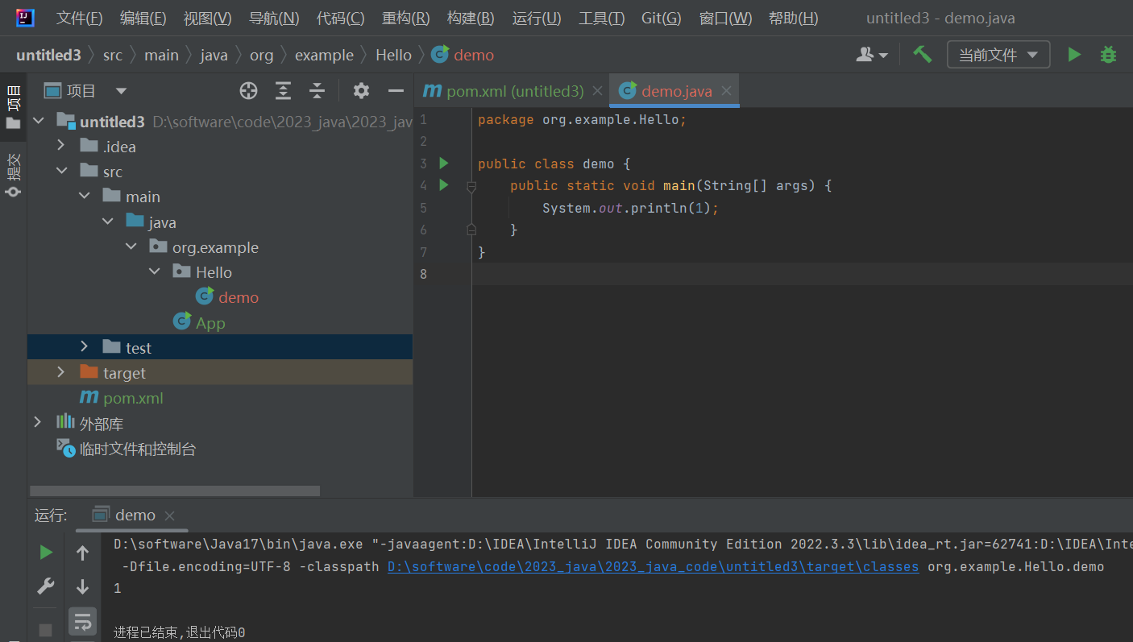The width and height of the screenshot is (1133, 642).
Task: Collapse the untitled3 root node
Action: pos(38,122)
